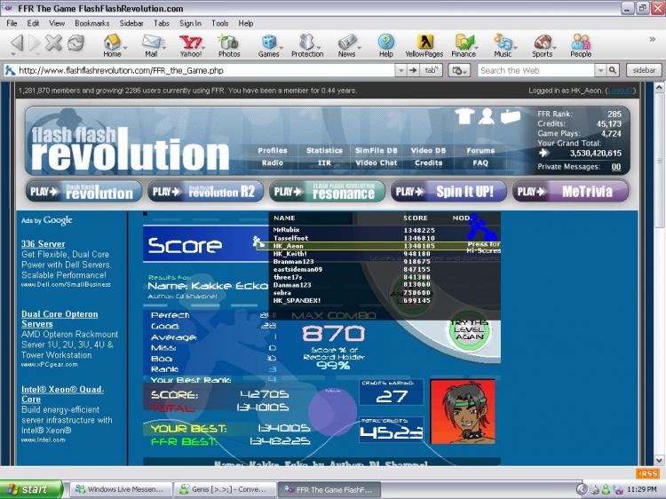Screen dimensions: 666x499
Task: Open the Radio nav link
Action: click(273, 163)
